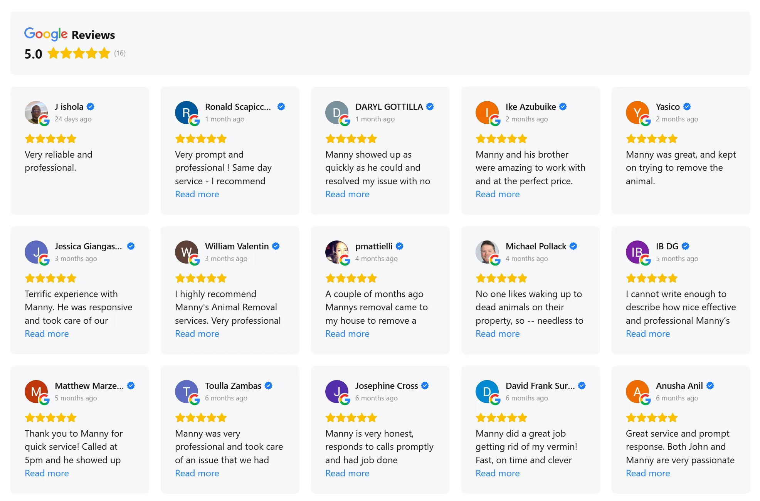Click the Google G badge on Ronald Scapicchio's avatar
The image size is (760, 501).
tap(195, 120)
